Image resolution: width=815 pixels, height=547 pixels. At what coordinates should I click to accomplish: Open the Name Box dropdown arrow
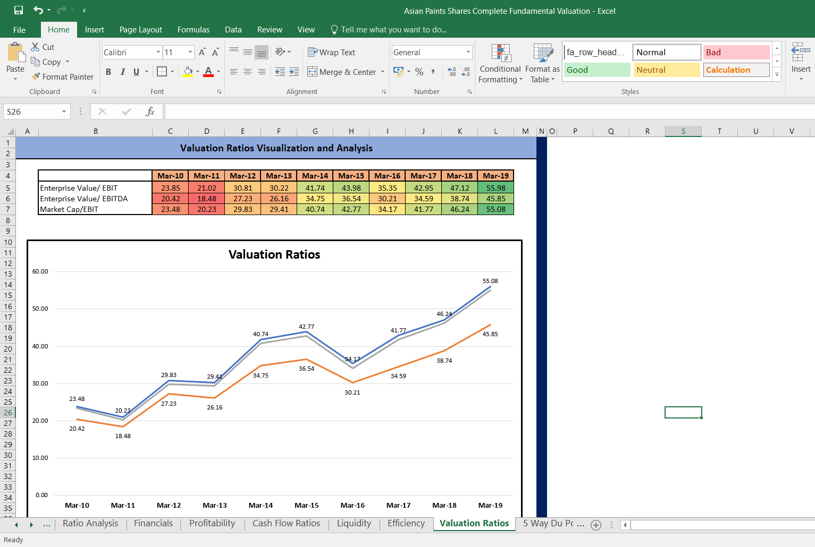(64, 112)
